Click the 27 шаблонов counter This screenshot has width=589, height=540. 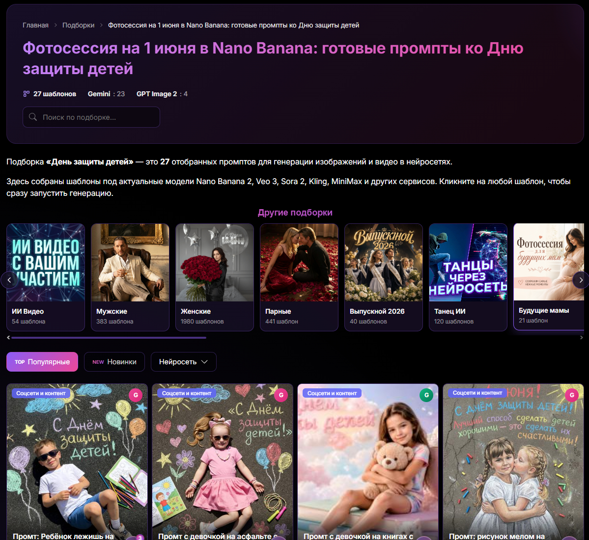[55, 94]
